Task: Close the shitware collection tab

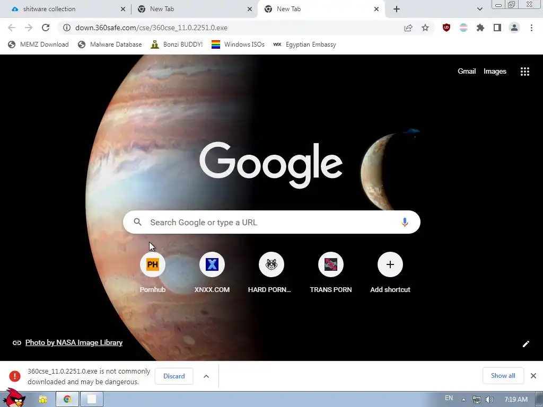Action: [123, 9]
